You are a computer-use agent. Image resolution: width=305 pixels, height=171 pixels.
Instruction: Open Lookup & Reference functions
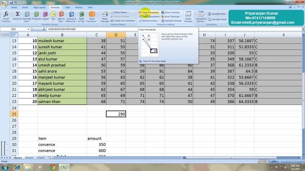pyautogui.click(x=71, y=17)
